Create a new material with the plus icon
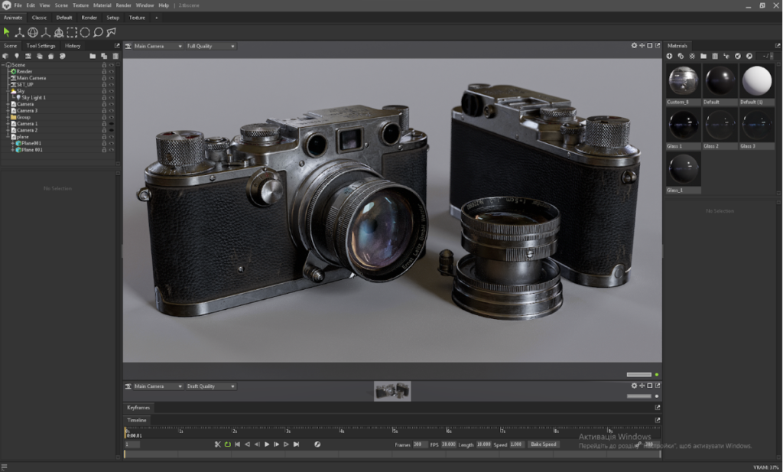 coord(669,56)
